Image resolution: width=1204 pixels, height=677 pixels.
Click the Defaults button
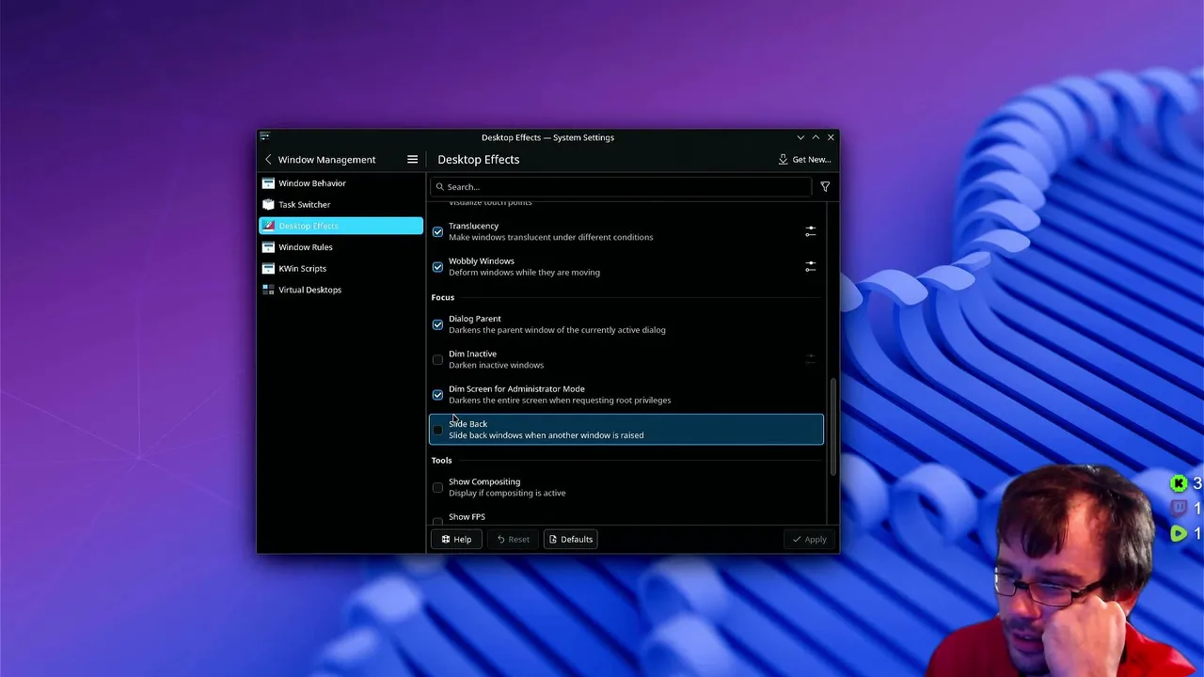click(x=570, y=540)
